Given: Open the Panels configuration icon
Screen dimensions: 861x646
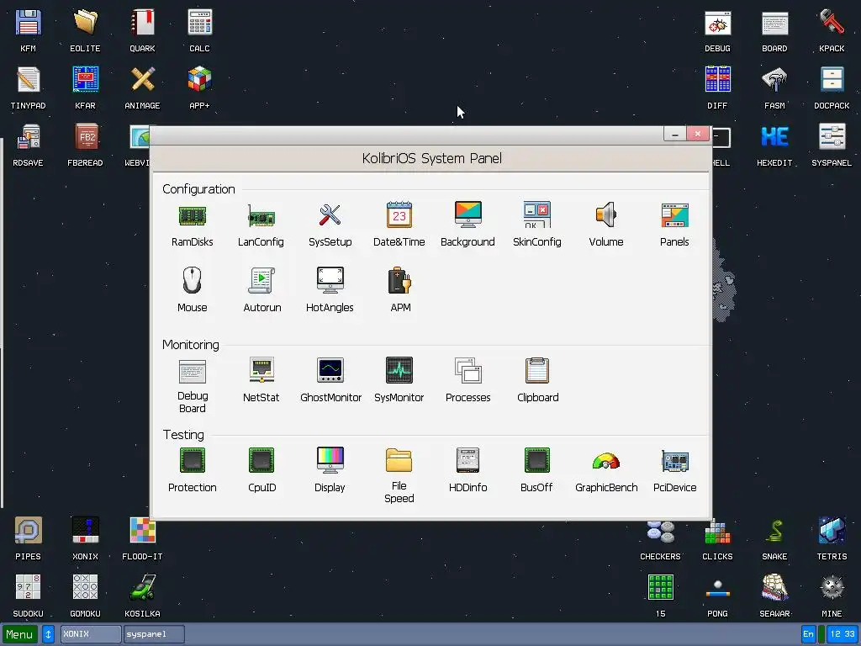Looking at the screenshot, I should (675, 215).
